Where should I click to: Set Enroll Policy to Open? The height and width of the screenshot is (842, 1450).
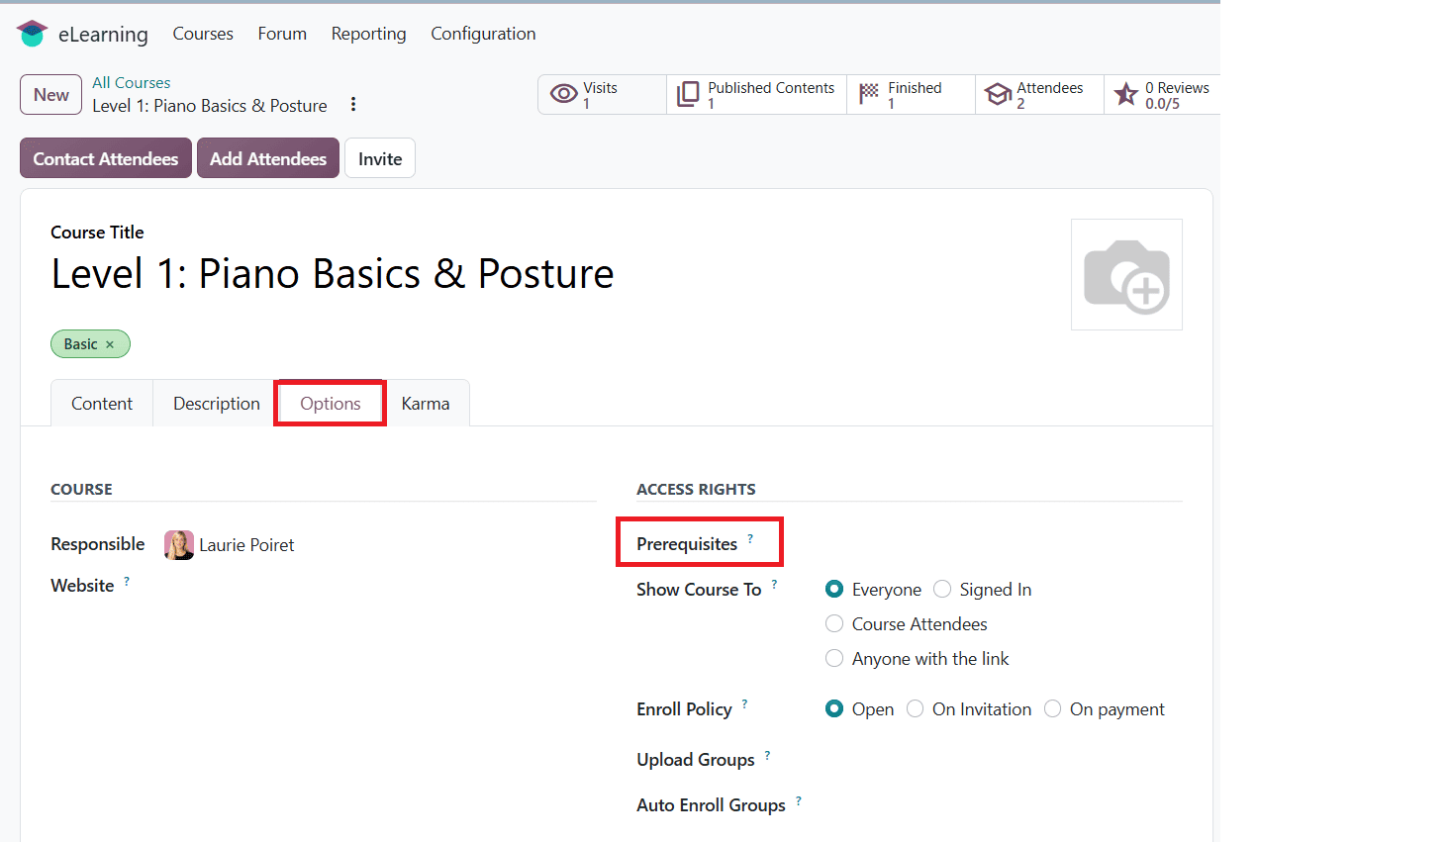[834, 709]
